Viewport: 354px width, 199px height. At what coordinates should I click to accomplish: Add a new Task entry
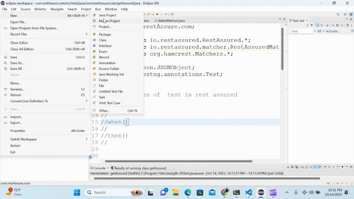102,97
